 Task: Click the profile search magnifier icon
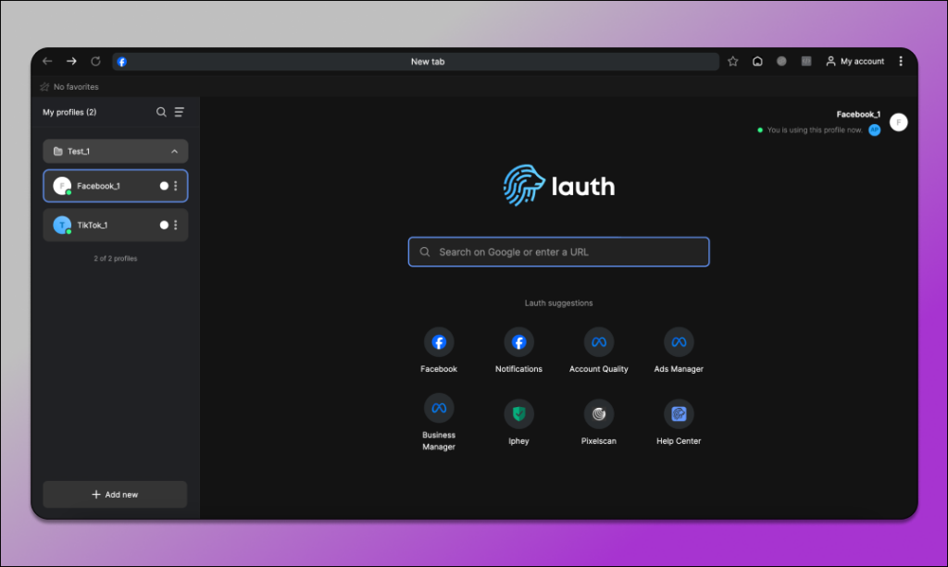pyautogui.click(x=160, y=111)
